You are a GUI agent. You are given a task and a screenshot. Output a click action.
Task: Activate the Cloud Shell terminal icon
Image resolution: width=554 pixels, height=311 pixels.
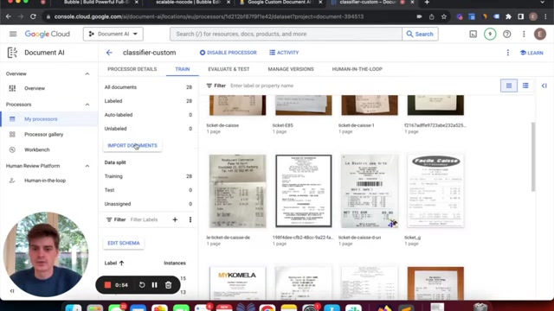473,34
